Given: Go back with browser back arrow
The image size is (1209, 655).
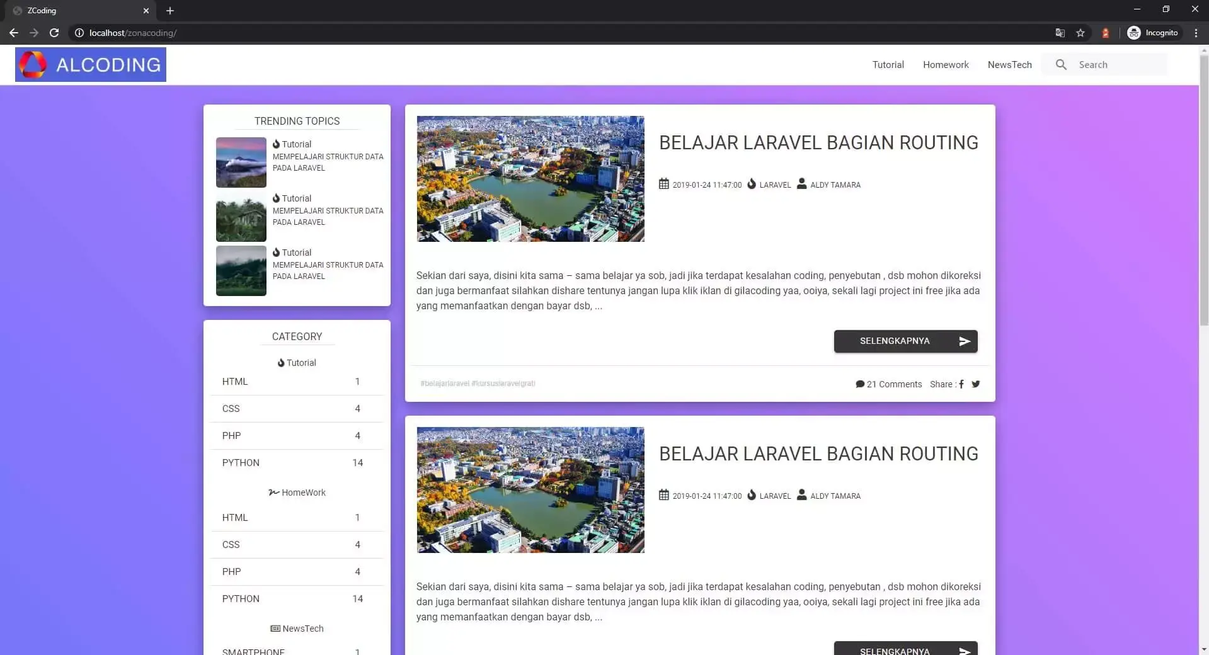Looking at the screenshot, I should click(14, 33).
